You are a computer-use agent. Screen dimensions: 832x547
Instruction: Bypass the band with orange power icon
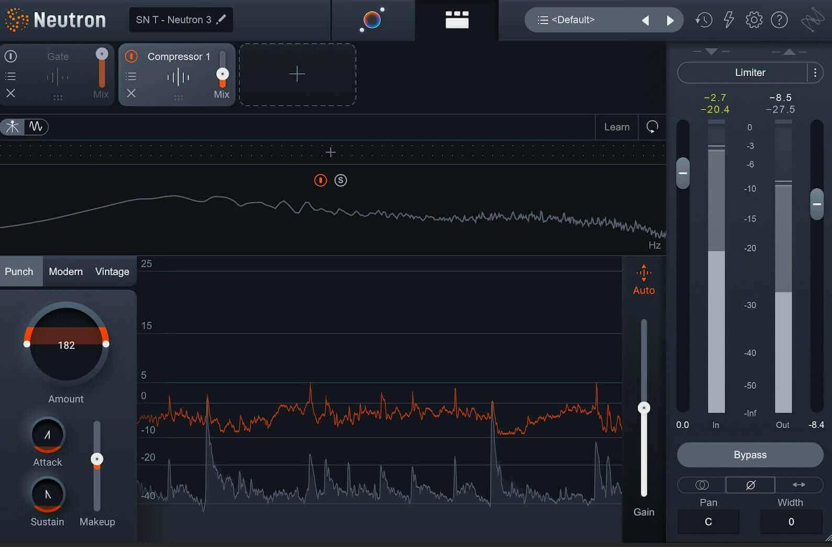pos(320,180)
